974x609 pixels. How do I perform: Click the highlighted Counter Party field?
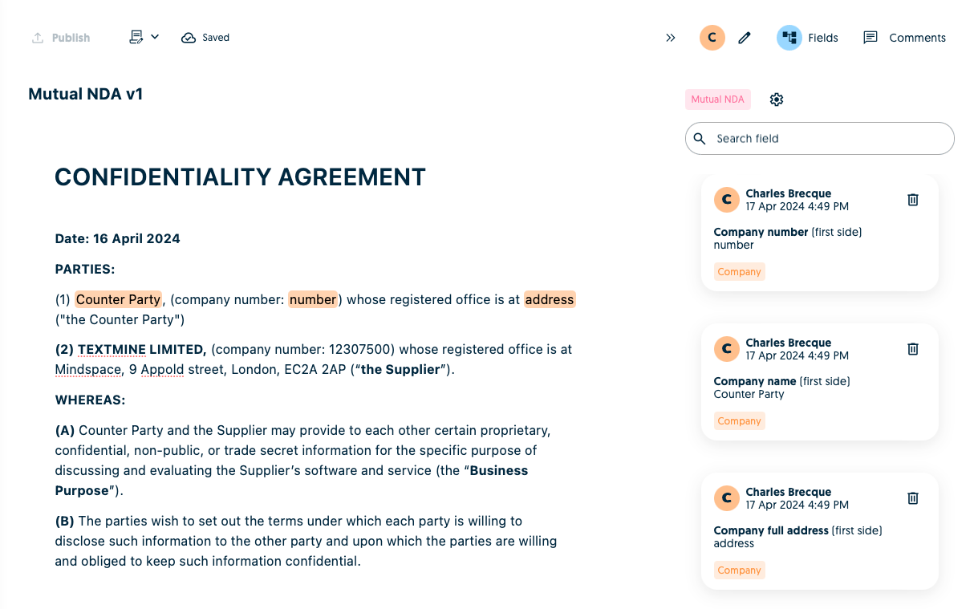(x=119, y=299)
